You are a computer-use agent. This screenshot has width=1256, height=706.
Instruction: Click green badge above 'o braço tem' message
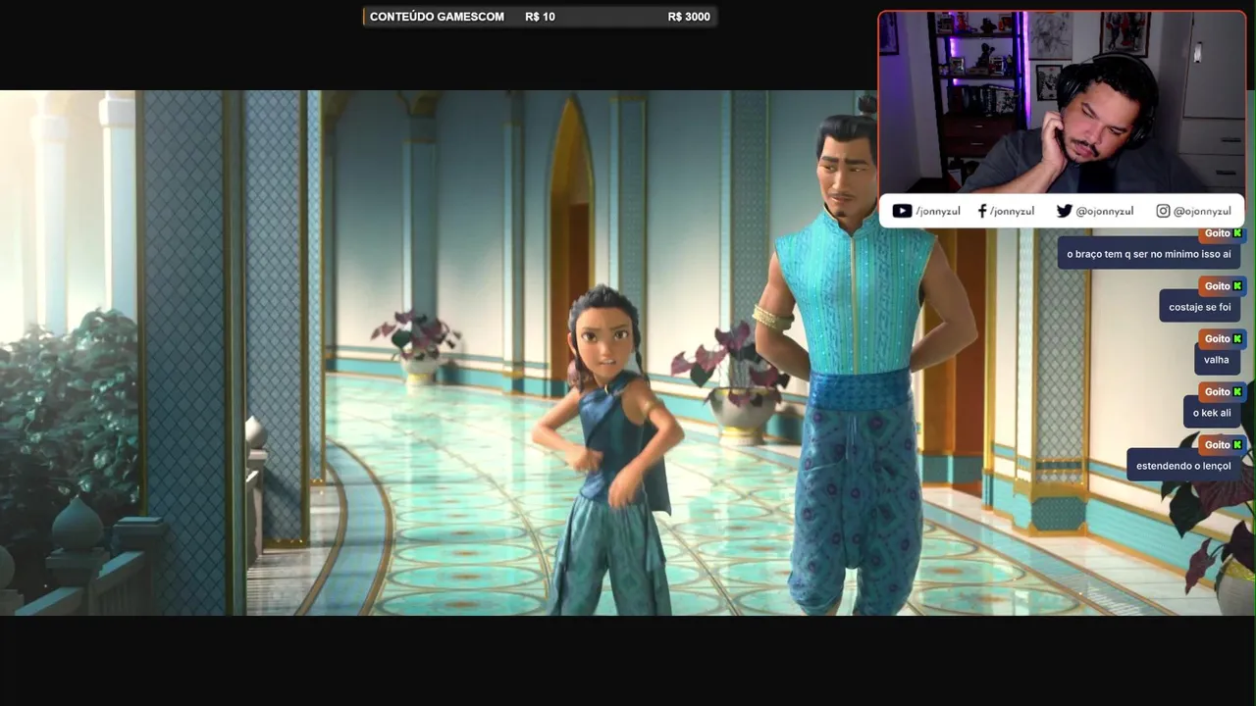pos(1238,233)
